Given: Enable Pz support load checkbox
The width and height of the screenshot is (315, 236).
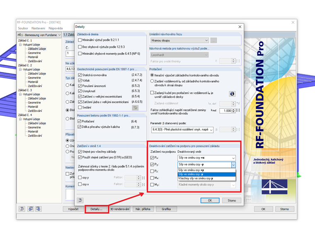Looking at the screenshot, I should (x=152, y=171).
